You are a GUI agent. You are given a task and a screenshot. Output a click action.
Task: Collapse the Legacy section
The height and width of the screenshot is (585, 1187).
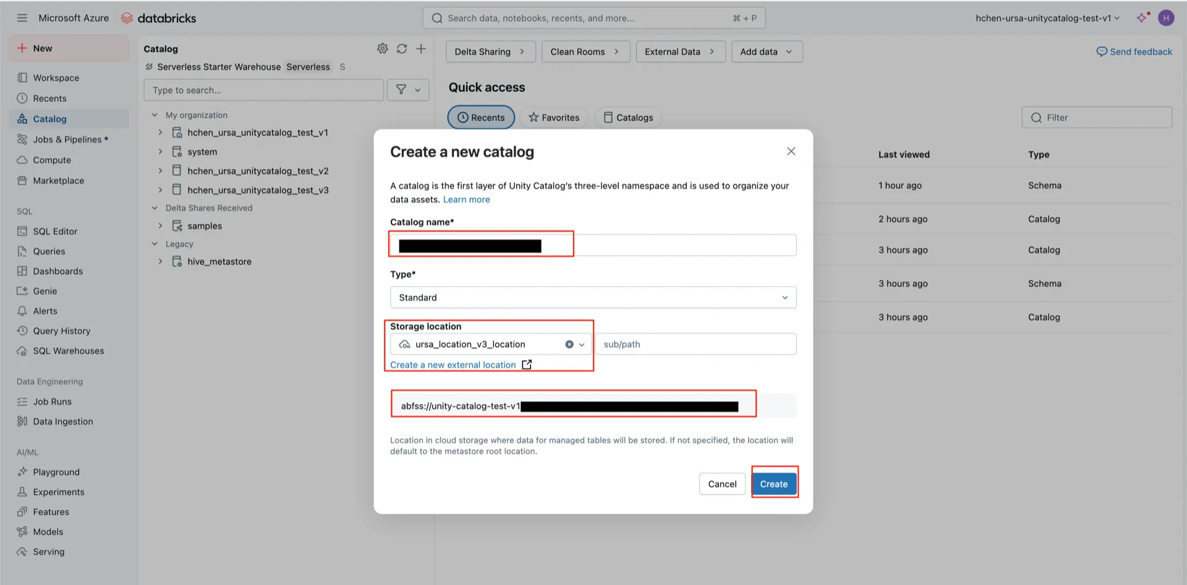tap(155, 244)
